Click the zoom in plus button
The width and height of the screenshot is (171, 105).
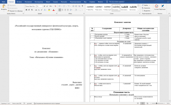point(165,103)
